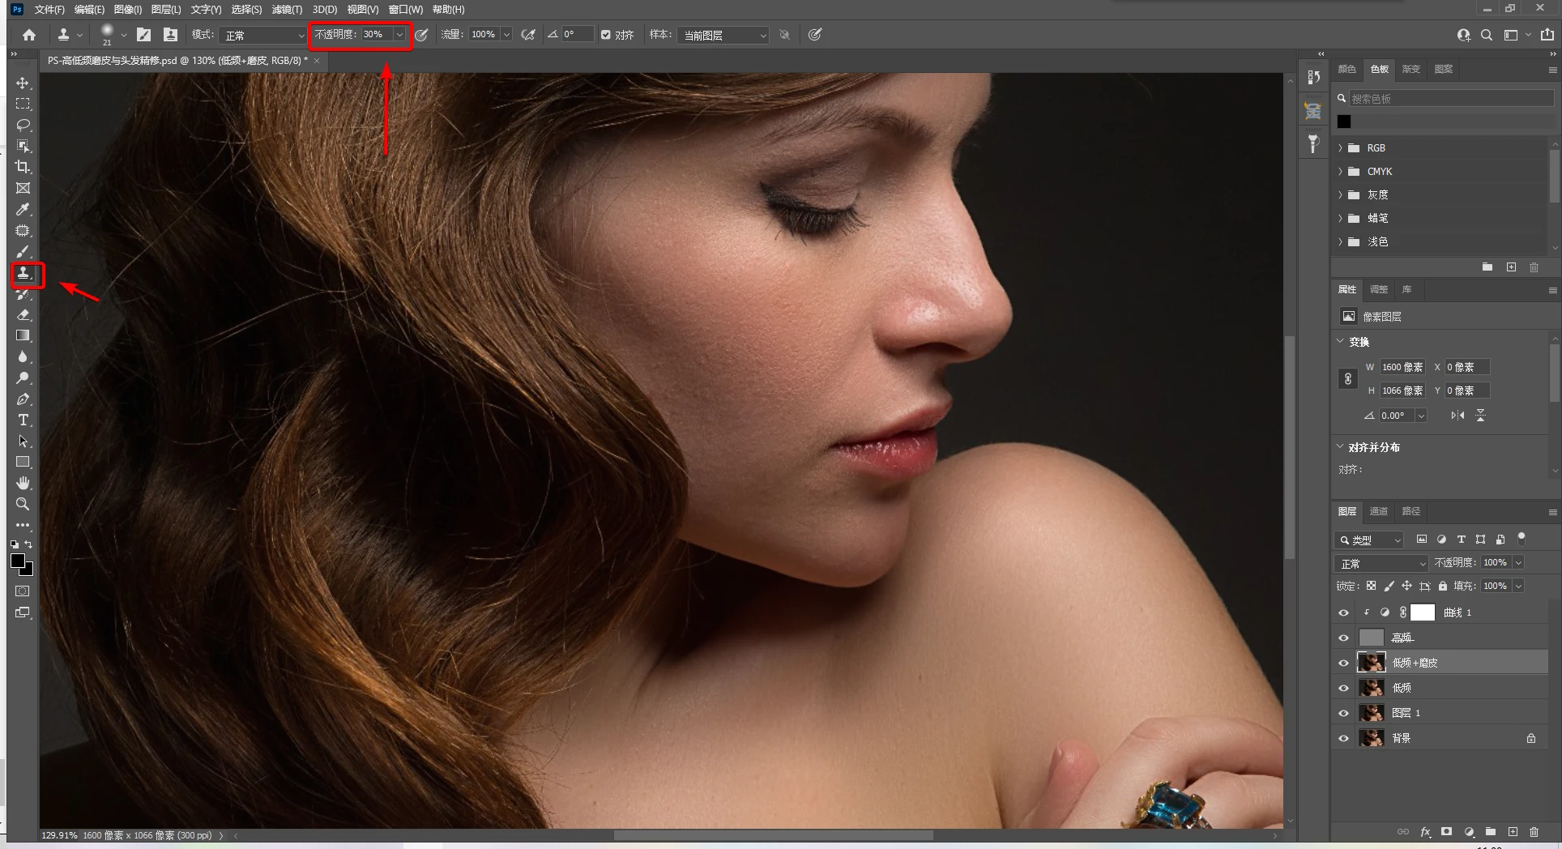Select the Crop tool

click(23, 167)
